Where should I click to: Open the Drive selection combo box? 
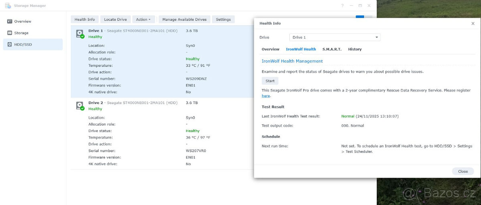335,37
